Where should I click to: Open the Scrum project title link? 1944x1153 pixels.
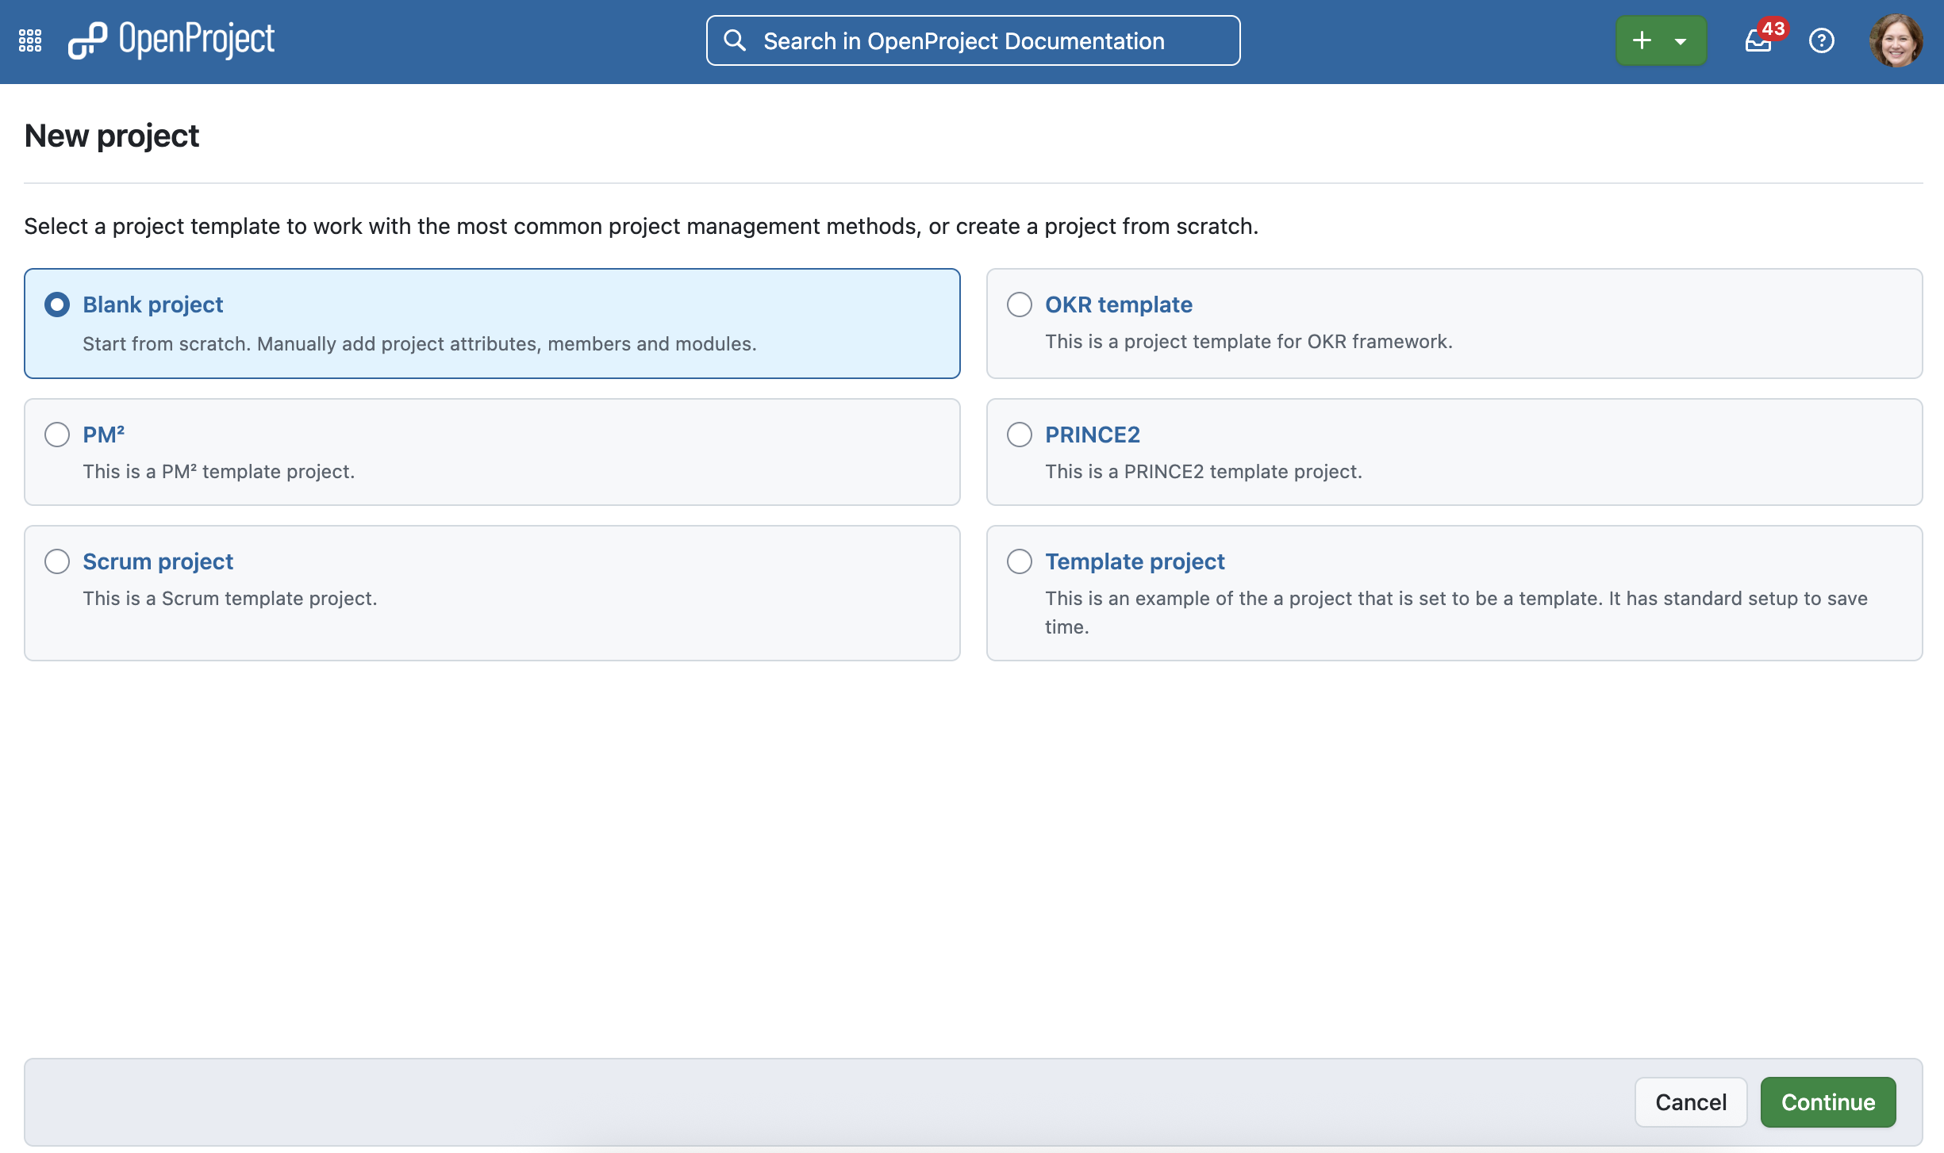coord(158,561)
